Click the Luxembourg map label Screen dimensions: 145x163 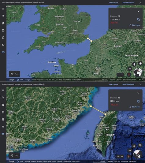click(x=131, y=55)
